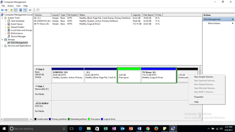
Task: Expand the Task Scheduler node
Action: [x=5, y=21]
